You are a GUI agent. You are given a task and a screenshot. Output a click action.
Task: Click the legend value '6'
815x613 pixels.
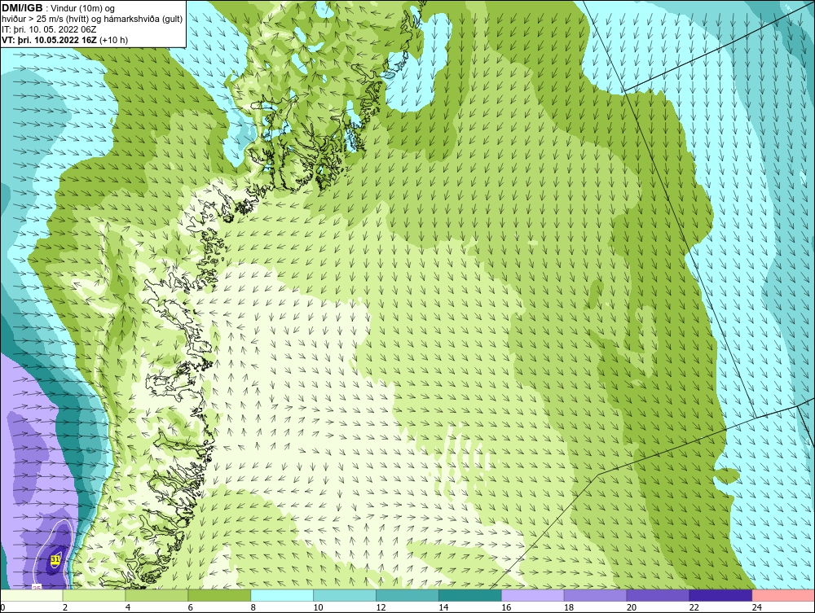point(190,607)
